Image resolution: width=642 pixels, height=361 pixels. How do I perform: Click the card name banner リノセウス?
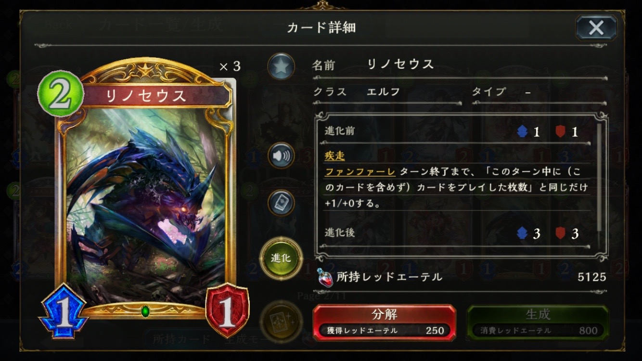[146, 95]
